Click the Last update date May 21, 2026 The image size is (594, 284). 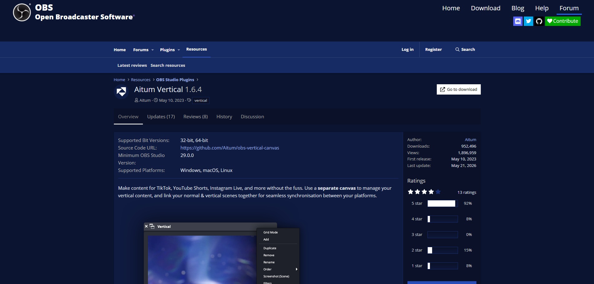[464, 166]
